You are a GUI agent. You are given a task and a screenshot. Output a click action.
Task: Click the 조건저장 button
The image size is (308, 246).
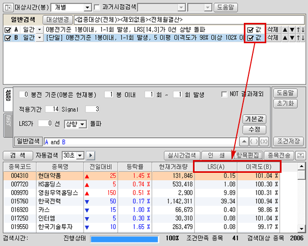[288, 141]
